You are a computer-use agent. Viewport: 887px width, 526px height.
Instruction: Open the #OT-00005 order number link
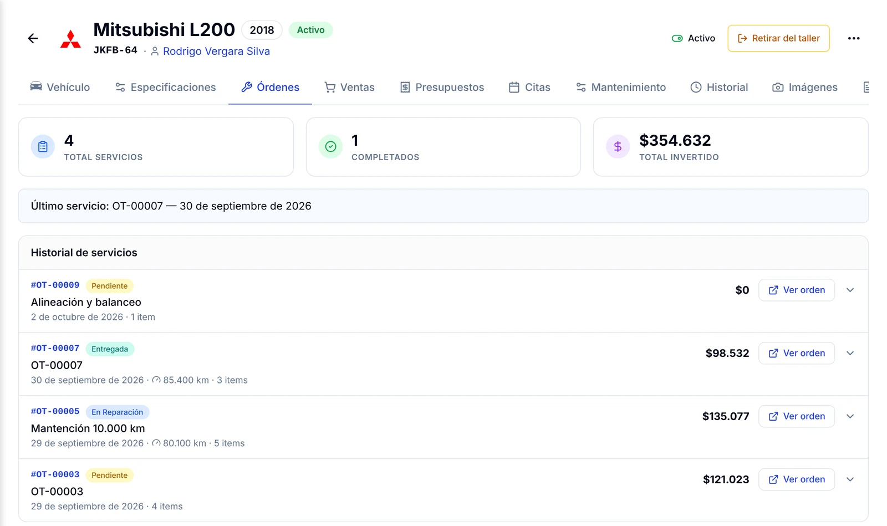pyautogui.click(x=55, y=412)
